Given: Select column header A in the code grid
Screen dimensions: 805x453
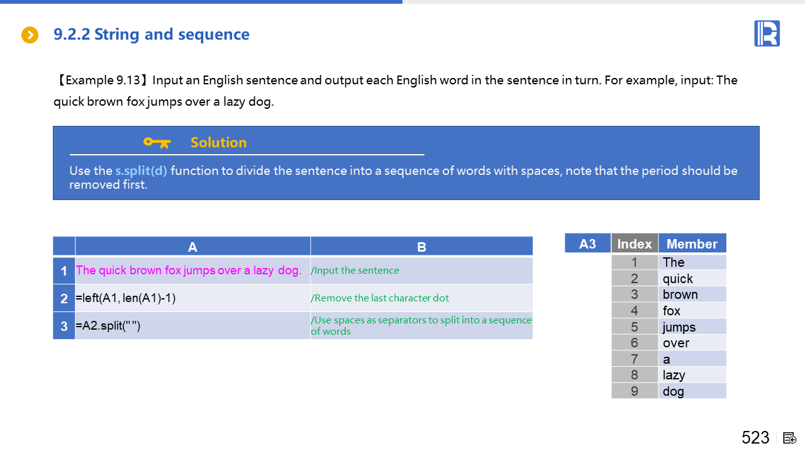Looking at the screenshot, I should [192, 247].
